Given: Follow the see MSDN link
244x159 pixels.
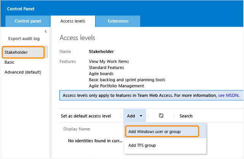Looking at the screenshot, I should pos(228,95).
